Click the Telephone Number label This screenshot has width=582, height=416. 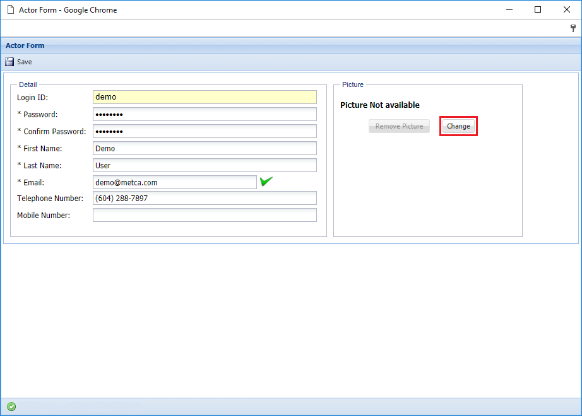pyautogui.click(x=50, y=199)
